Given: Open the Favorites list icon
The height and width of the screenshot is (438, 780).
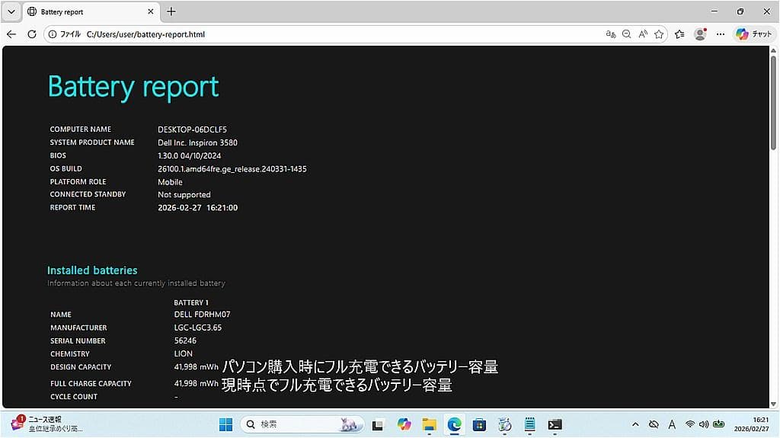Looking at the screenshot, I should point(679,34).
